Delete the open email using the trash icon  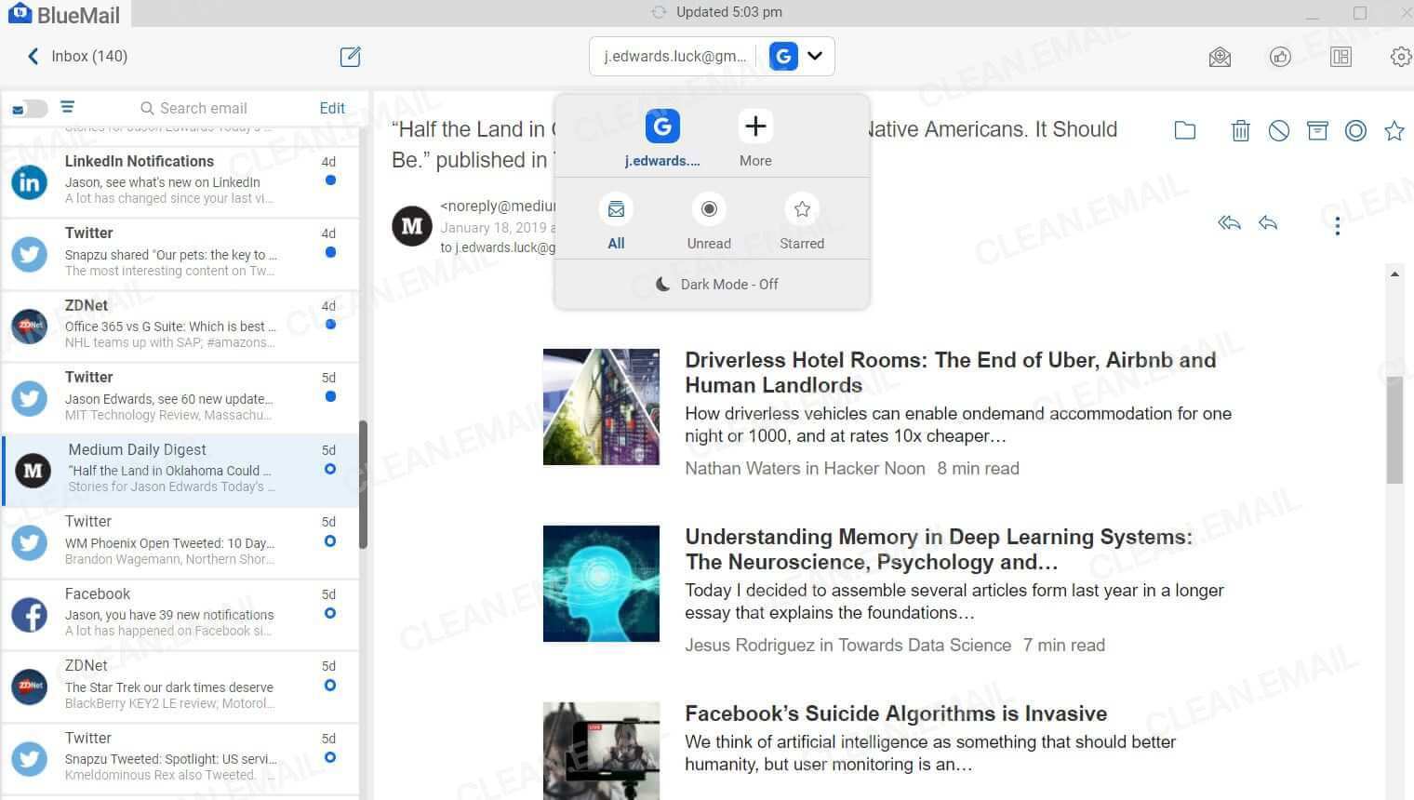tap(1240, 130)
